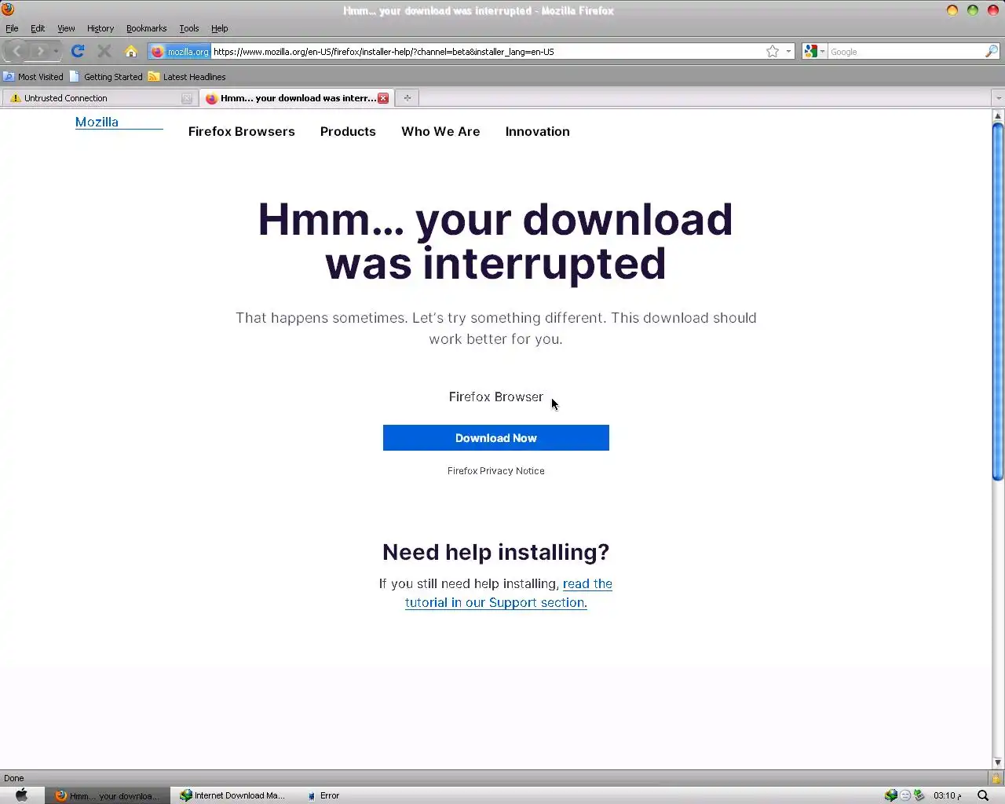The image size is (1005, 804).
Task: Open the Home page icon
Action: tap(131, 51)
